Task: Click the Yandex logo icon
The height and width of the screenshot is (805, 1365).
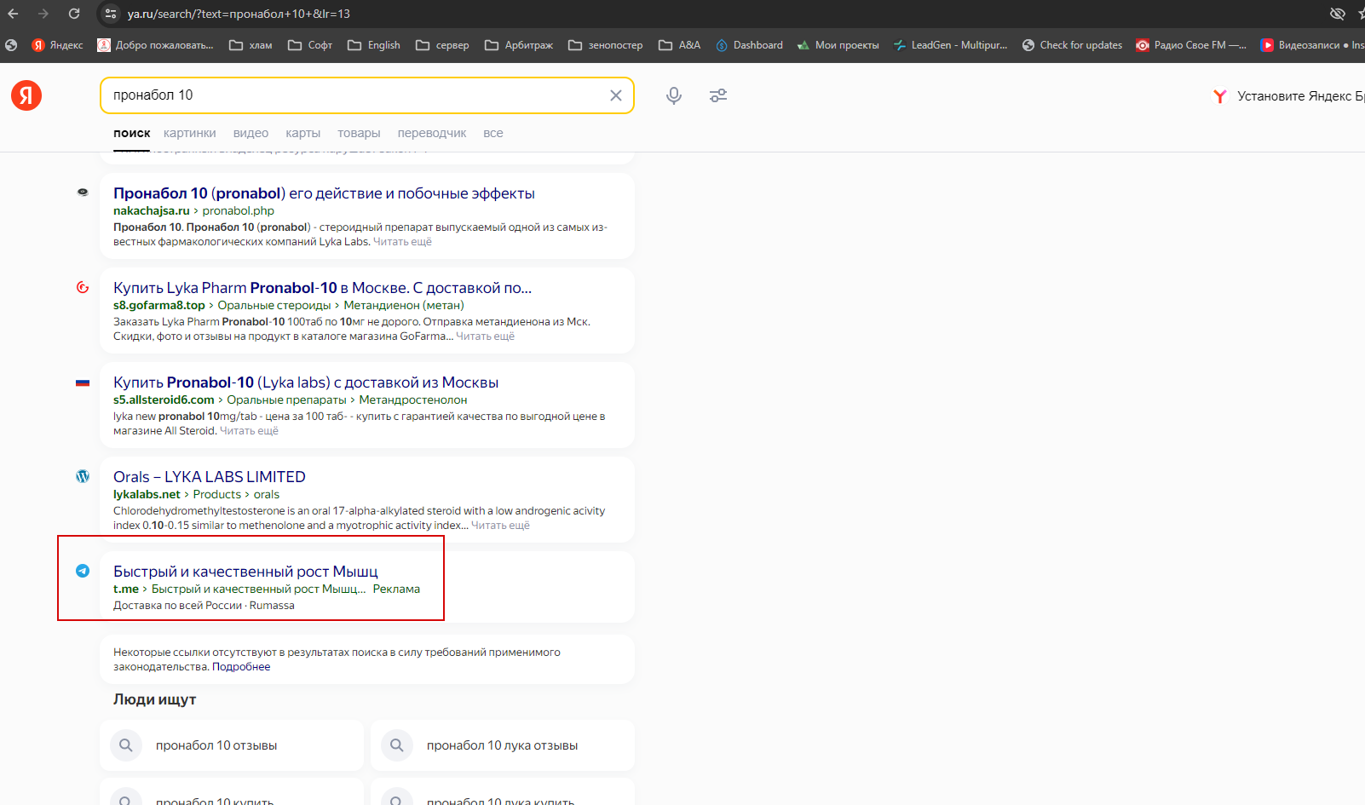Action: click(x=26, y=95)
